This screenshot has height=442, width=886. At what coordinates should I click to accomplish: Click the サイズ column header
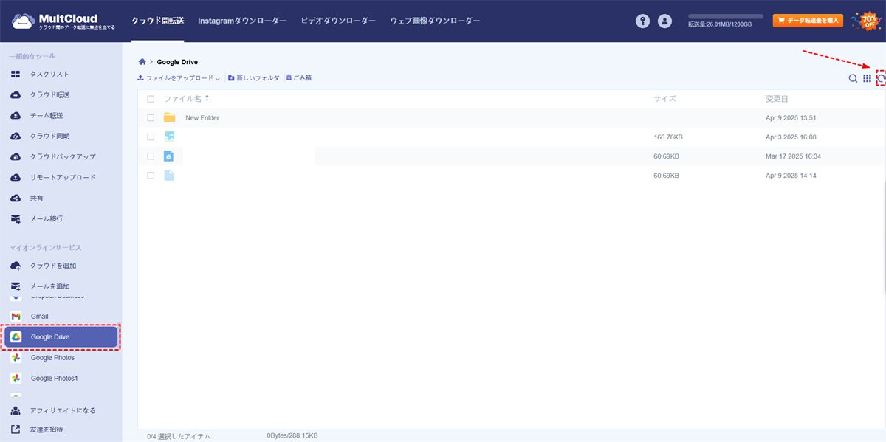tap(664, 99)
